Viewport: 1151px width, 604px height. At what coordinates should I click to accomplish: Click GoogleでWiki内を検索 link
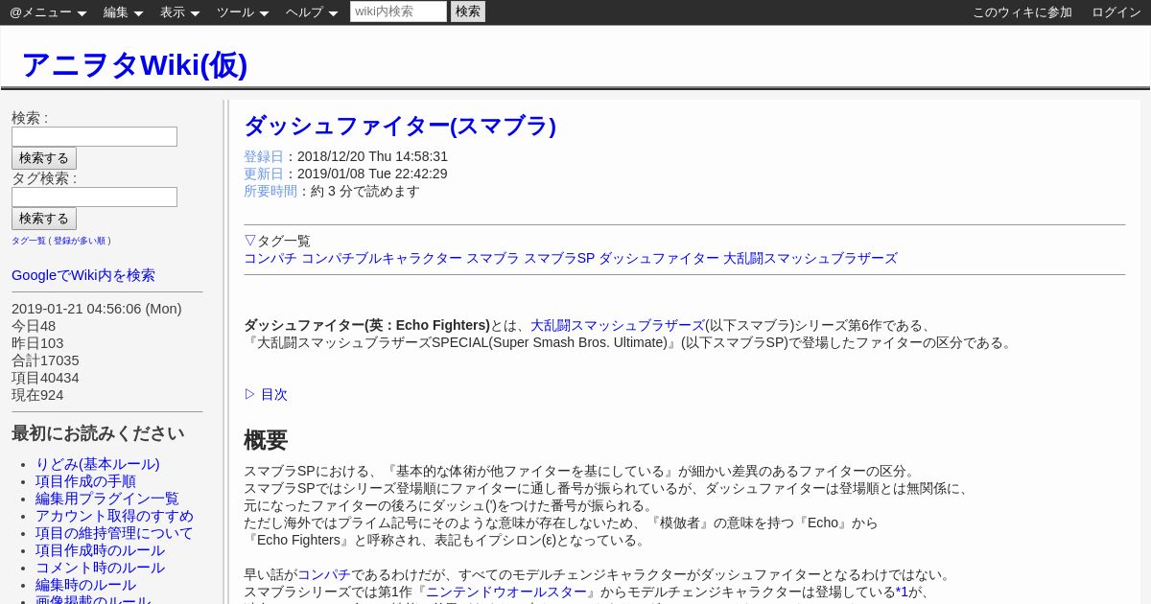pos(83,275)
